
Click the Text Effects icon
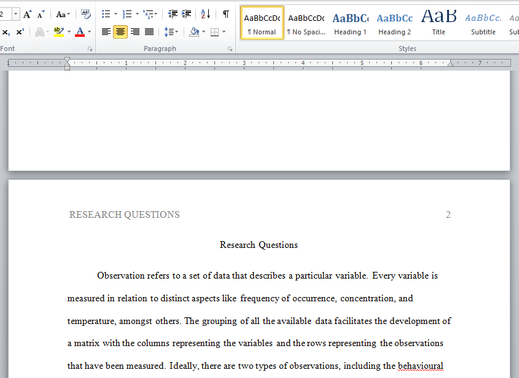click(x=39, y=32)
